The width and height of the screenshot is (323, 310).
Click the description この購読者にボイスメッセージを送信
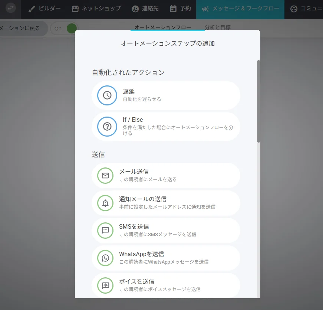click(x=160, y=289)
